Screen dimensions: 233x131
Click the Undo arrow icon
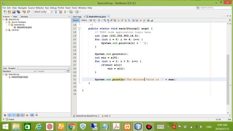(24, 12)
